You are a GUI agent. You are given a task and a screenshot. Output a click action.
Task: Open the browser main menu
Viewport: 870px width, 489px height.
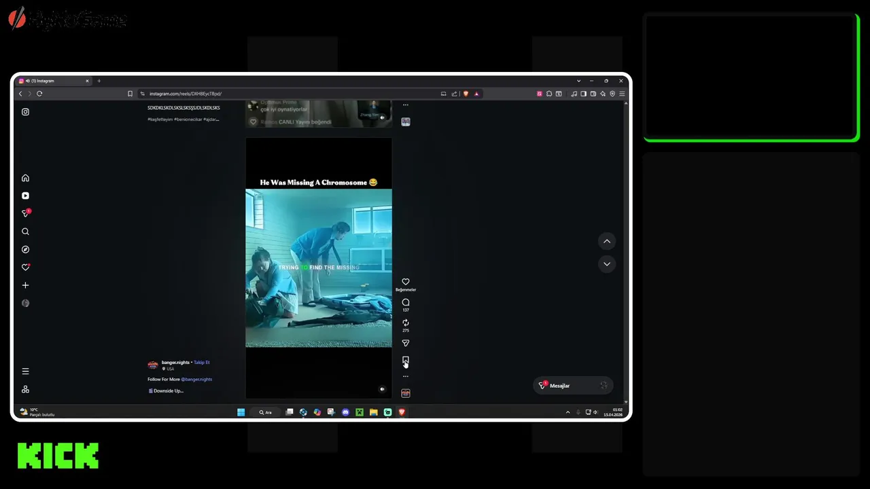pyautogui.click(x=622, y=94)
